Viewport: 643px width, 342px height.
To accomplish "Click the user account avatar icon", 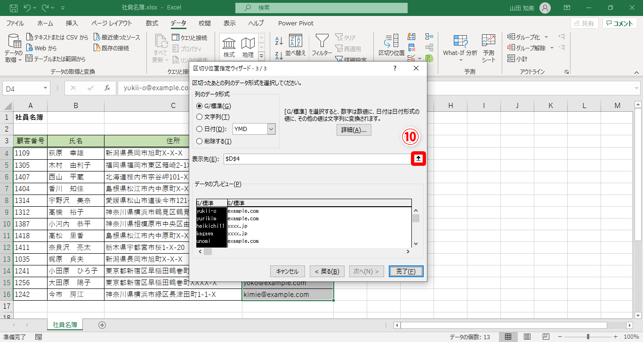I will tap(545, 8).
